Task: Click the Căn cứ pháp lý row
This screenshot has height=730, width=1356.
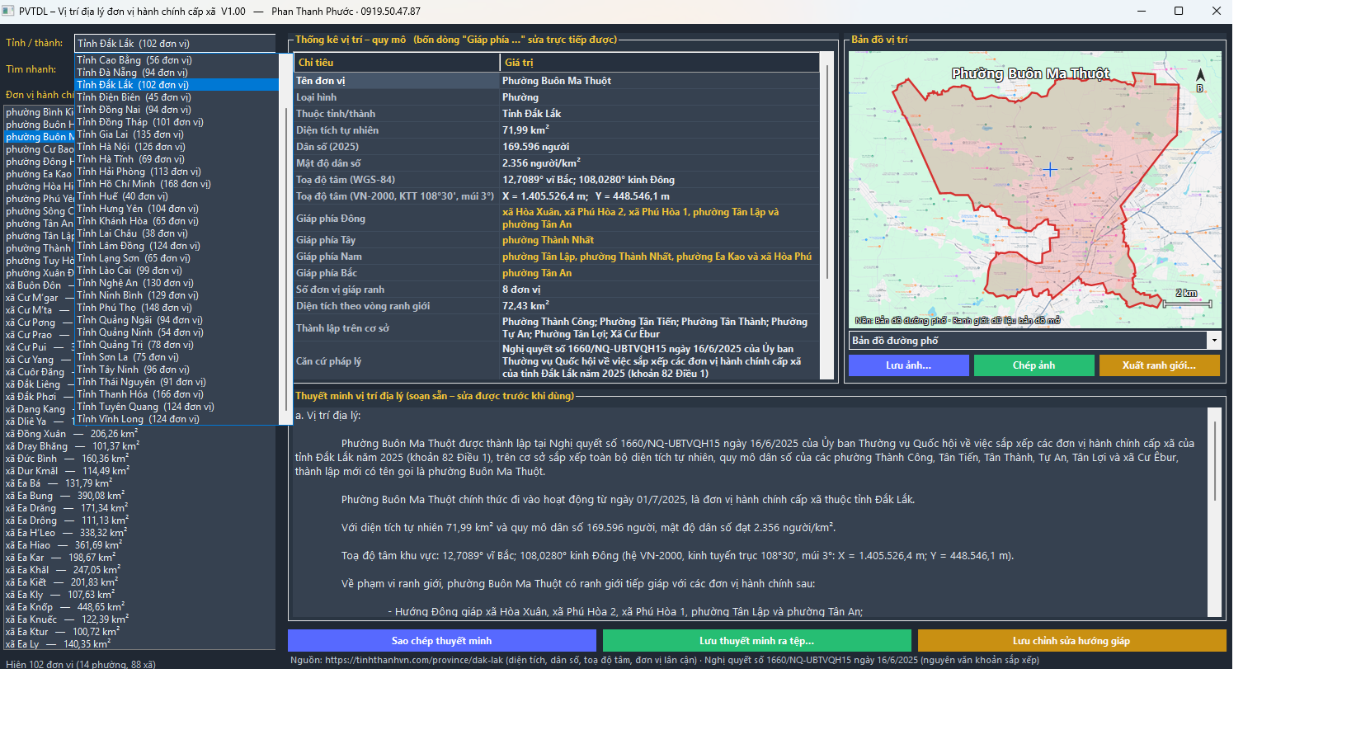Action: 557,361
